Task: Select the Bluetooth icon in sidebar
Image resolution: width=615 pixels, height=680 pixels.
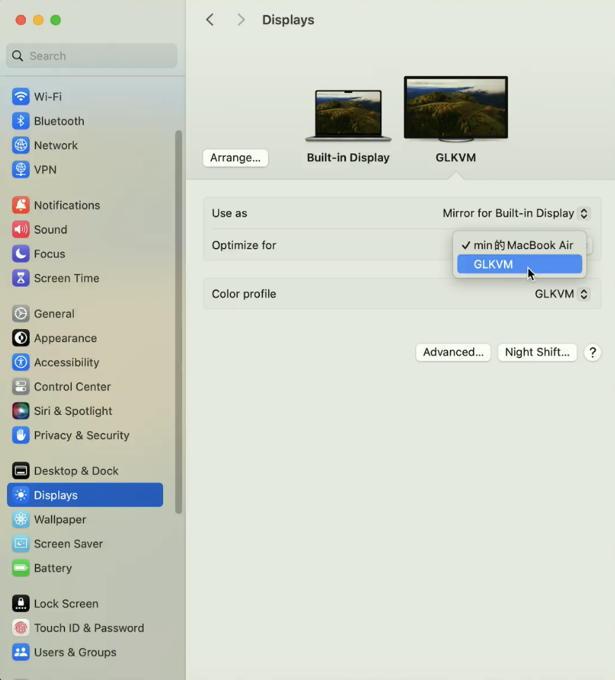Action: [20, 120]
